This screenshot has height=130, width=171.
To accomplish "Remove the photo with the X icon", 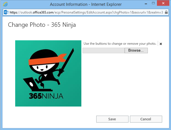I will pos(161,44).
